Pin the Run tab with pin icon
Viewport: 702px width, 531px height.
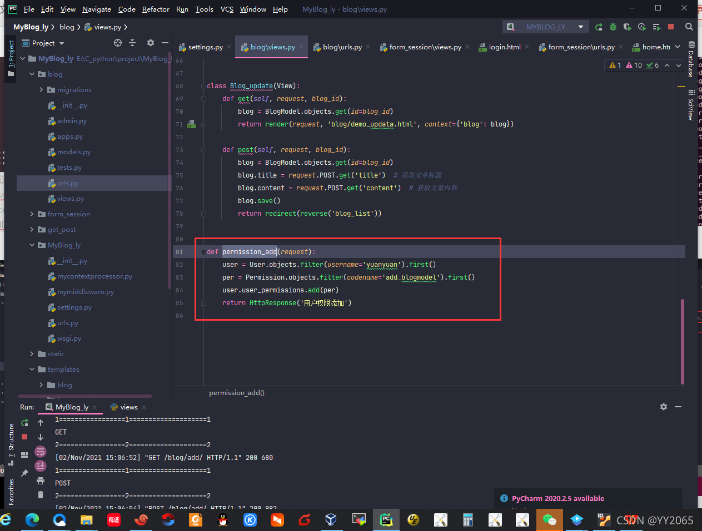coord(24,473)
